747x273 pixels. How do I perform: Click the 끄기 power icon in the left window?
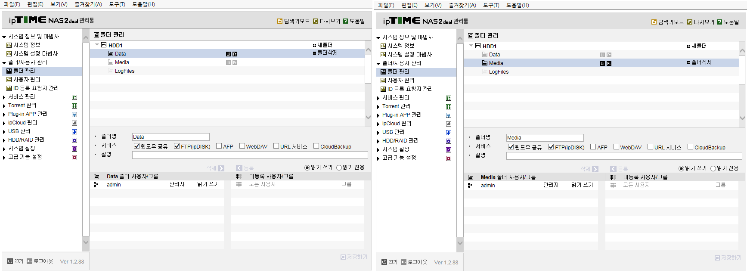[x=10, y=261]
